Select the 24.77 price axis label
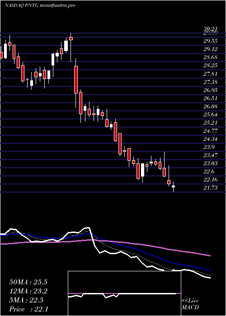Viewport: 226px width, 316px height. [x=210, y=131]
